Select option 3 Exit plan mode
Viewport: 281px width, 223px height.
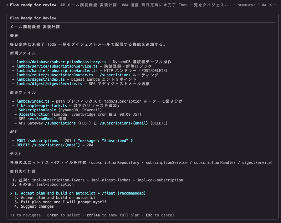[x=60, y=202]
